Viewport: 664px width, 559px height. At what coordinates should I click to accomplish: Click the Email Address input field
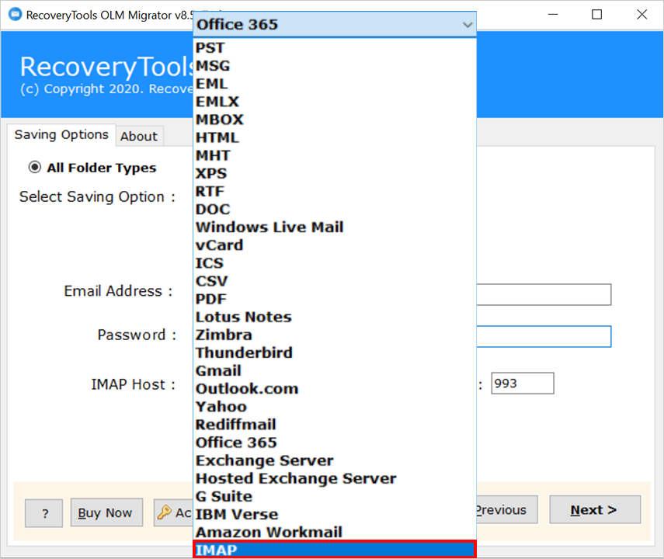[544, 294]
